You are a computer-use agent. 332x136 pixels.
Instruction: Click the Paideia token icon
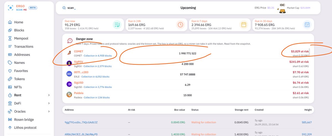(x=69, y=95)
